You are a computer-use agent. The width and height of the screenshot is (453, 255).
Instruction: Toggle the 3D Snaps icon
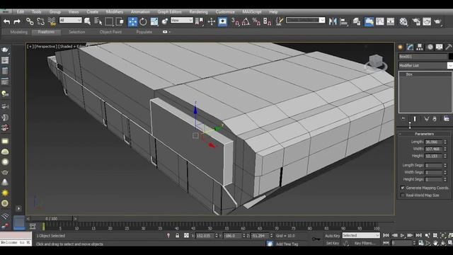coord(236,21)
